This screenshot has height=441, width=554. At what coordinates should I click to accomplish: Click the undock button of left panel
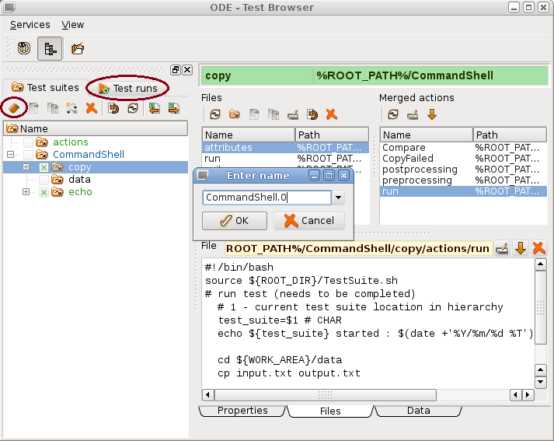point(176,70)
